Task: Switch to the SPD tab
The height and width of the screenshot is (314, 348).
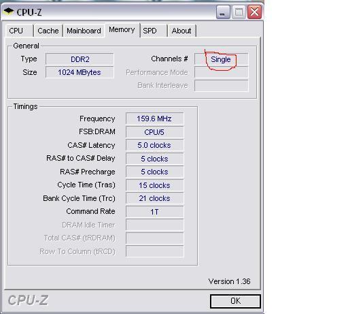Action: 154,31
